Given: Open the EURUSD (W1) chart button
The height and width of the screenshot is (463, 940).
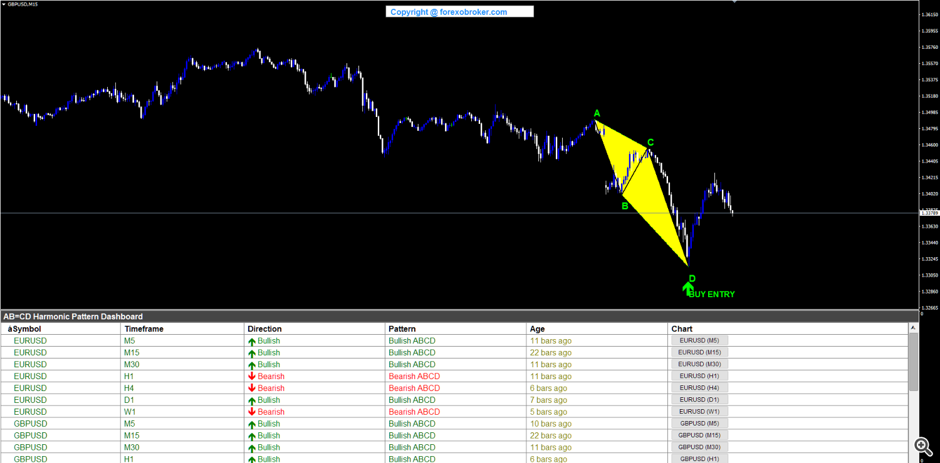Looking at the screenshot, I should point(699,411).
